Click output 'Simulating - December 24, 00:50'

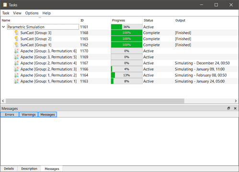tap(202, 63)
